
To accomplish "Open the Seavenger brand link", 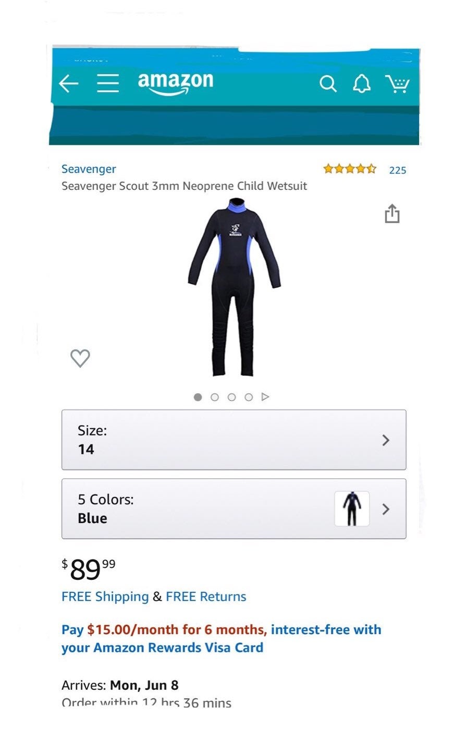I will tap(89, 169).
